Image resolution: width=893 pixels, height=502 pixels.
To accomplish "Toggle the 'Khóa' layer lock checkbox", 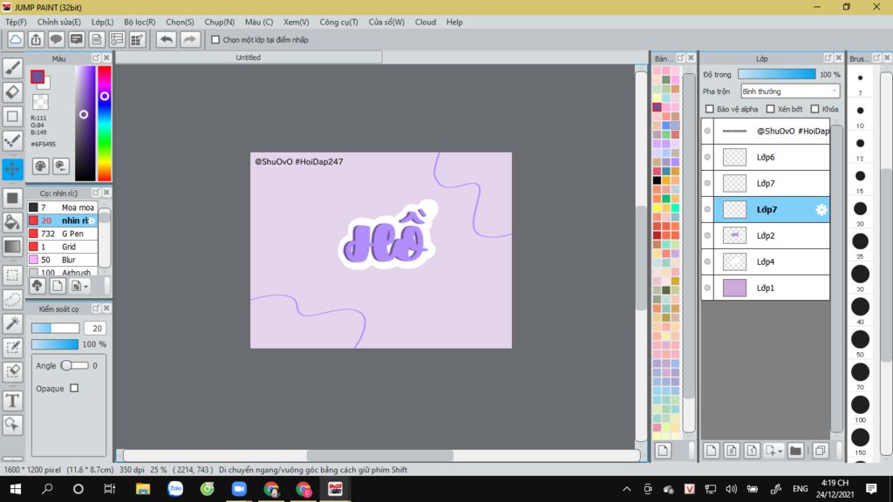I will (815, 109).
